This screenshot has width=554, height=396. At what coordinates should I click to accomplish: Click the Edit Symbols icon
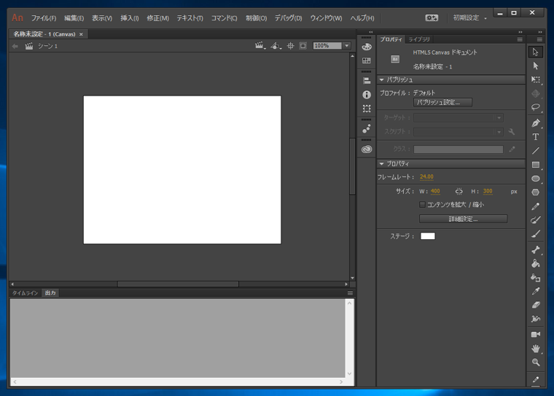pyautogui.click(x=276, y=46)
